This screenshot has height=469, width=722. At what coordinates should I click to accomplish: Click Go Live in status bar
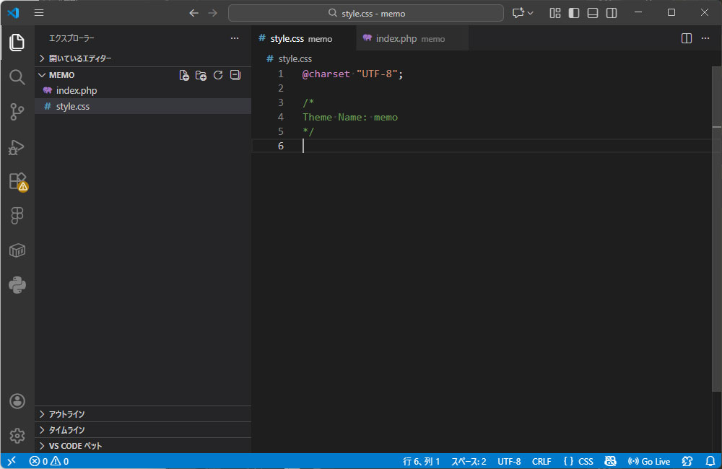[x=649, y=461]
